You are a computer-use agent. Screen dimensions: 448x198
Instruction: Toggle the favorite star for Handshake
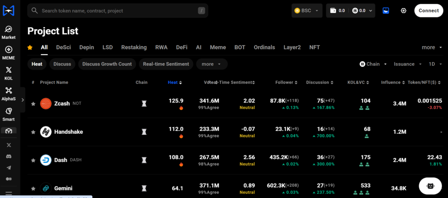(33, 132)
